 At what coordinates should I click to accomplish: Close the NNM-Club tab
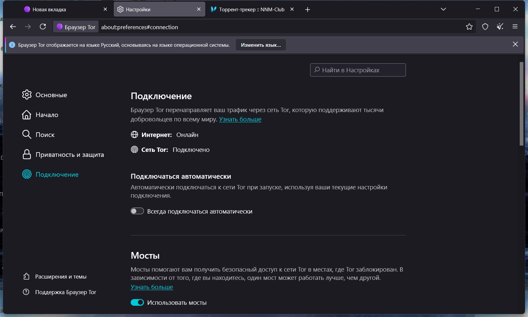point(292,9)
